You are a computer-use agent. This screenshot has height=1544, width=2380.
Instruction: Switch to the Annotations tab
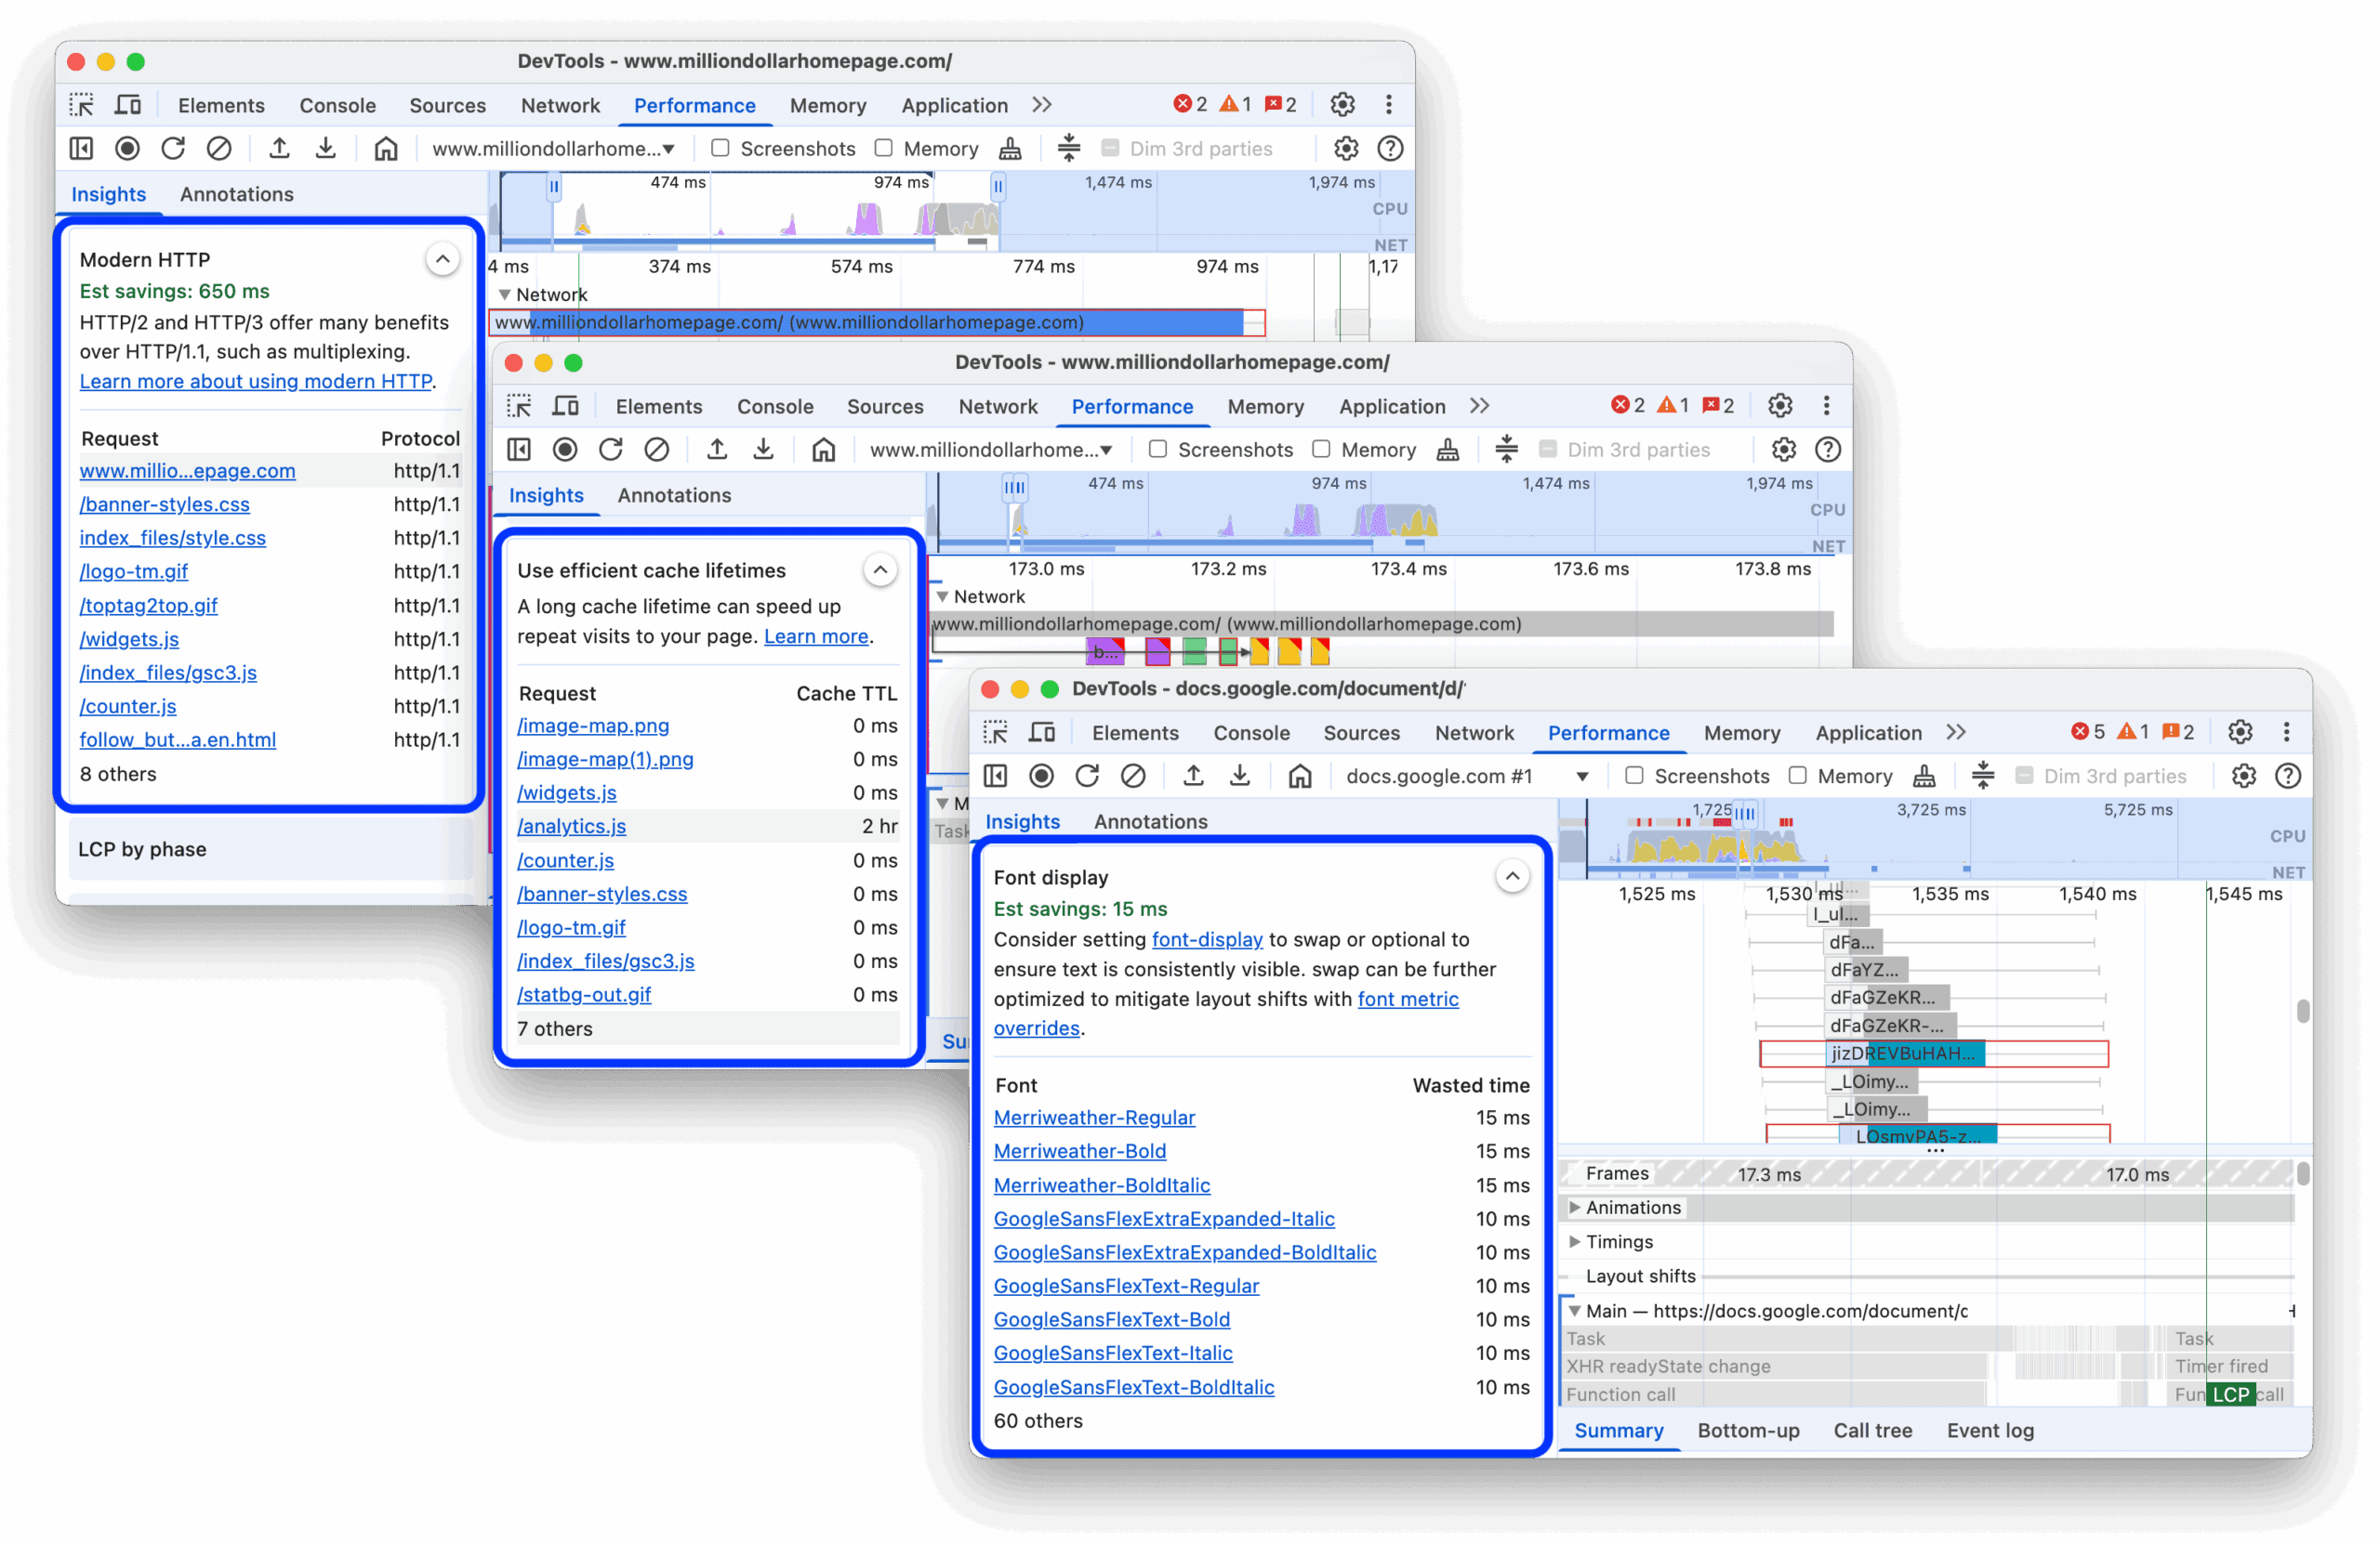pos(236,194)
